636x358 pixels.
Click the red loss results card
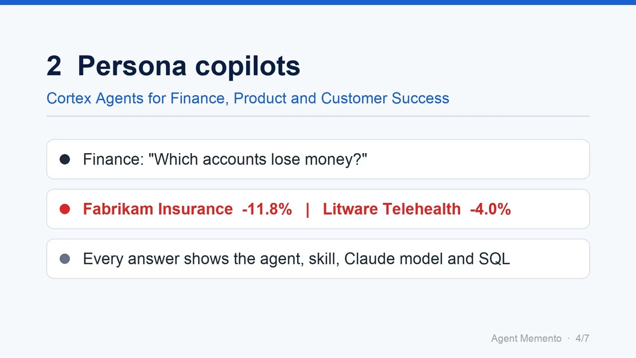(318, 209)
